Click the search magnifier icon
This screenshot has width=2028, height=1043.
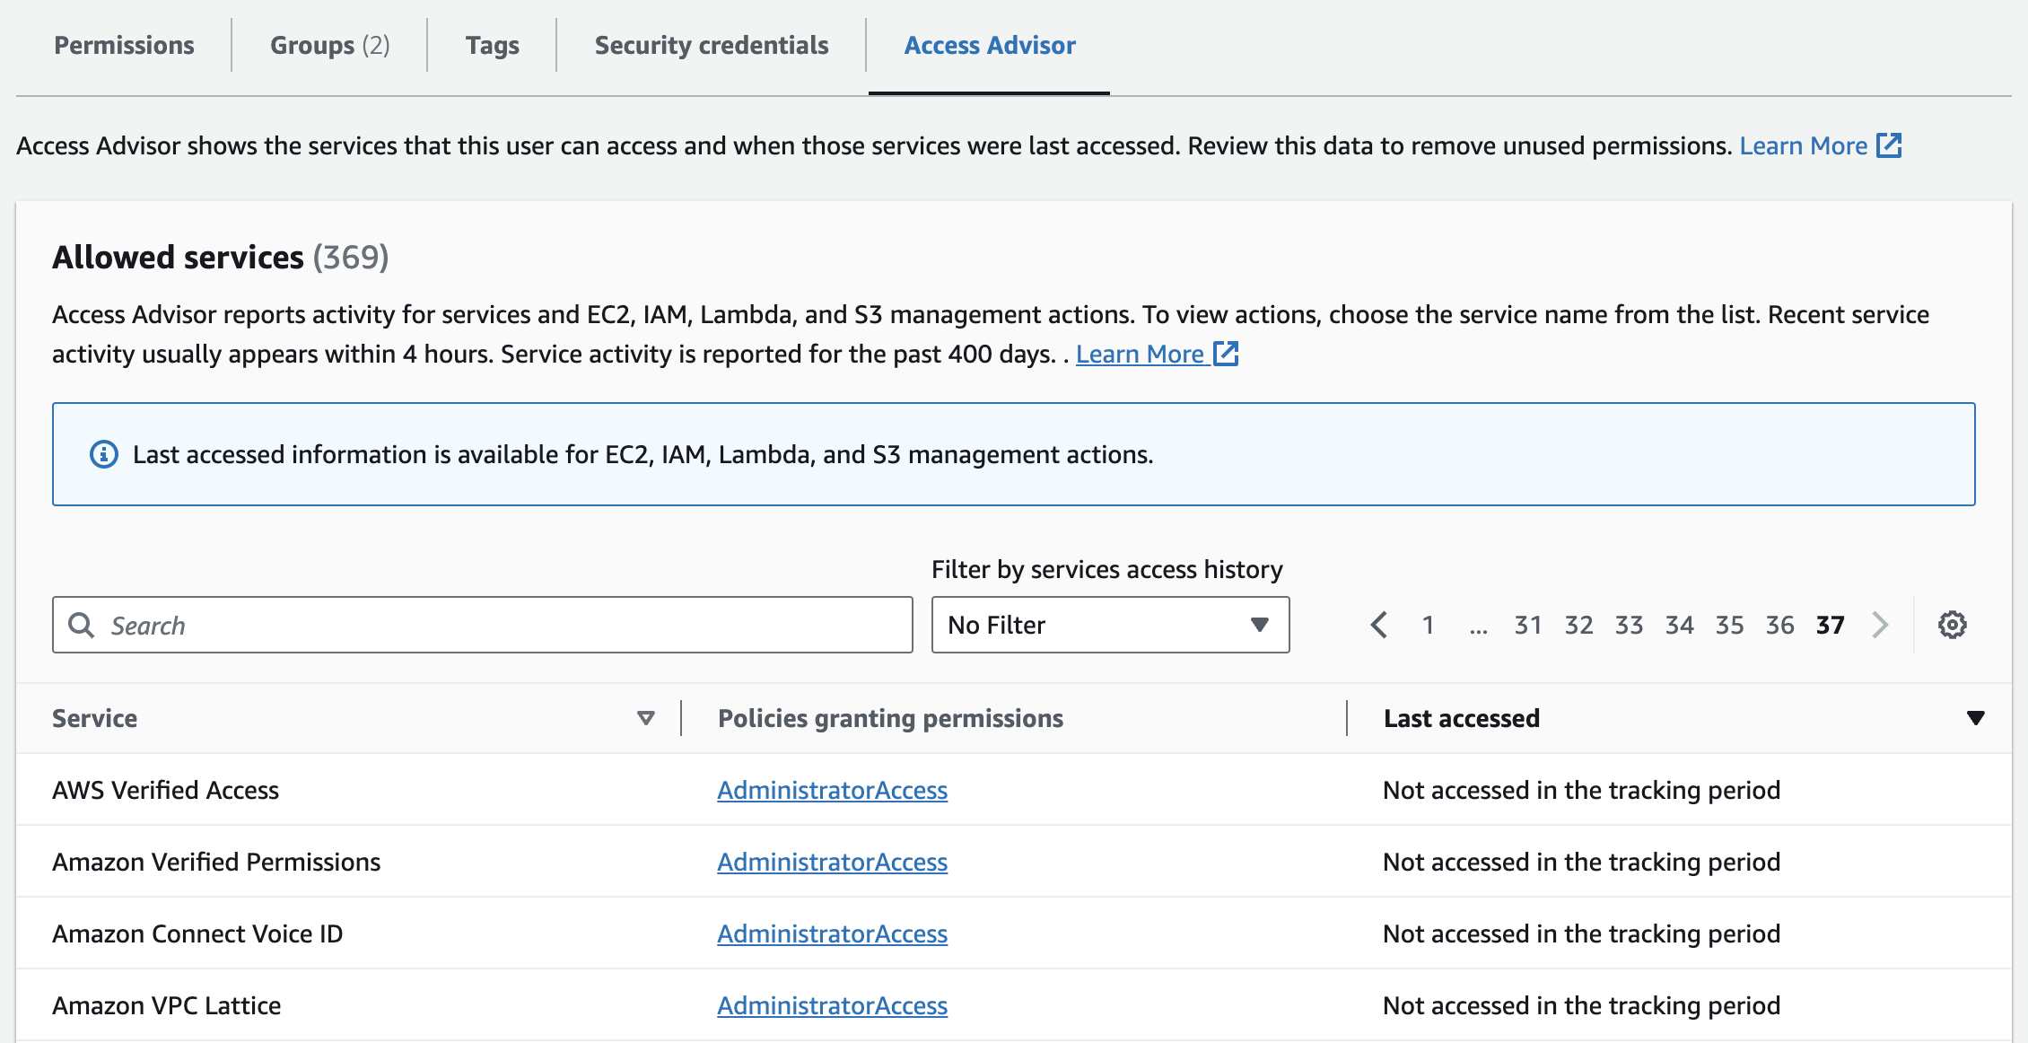(82, 625)
